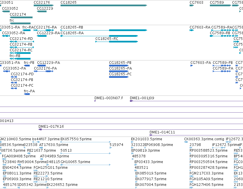Open the CG7589 gene label
Screen dimensions: 243x189
[x=217, y=3]
